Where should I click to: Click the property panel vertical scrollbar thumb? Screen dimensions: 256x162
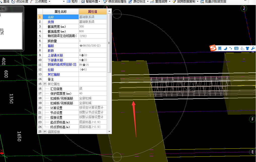pos(109,43)
